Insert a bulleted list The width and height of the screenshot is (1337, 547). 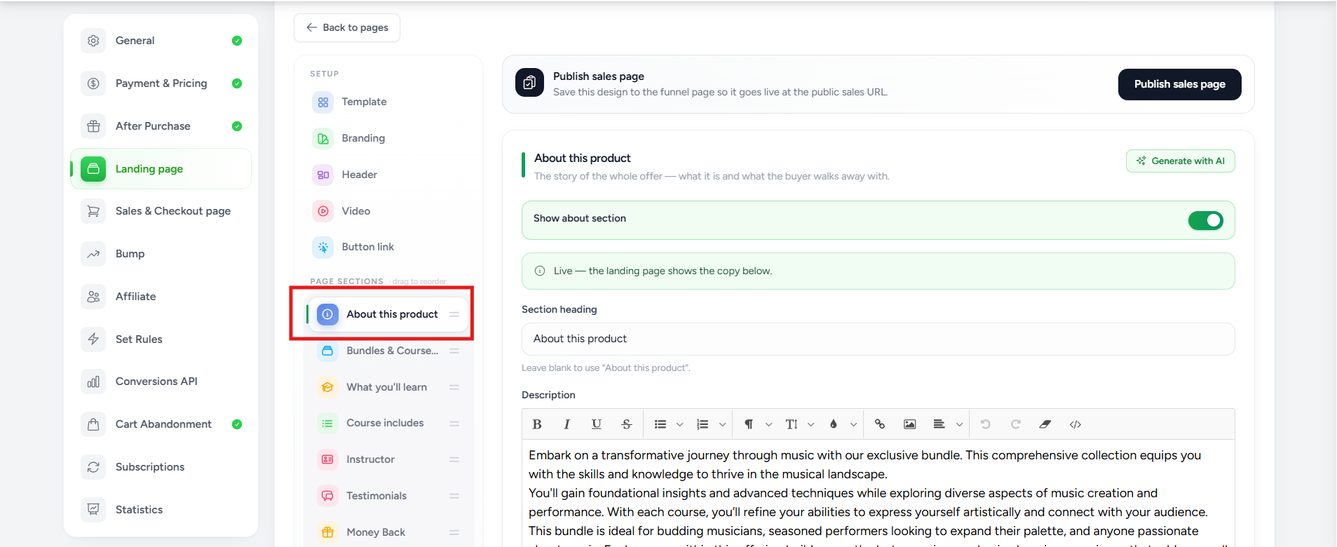[x=660, y=424]
